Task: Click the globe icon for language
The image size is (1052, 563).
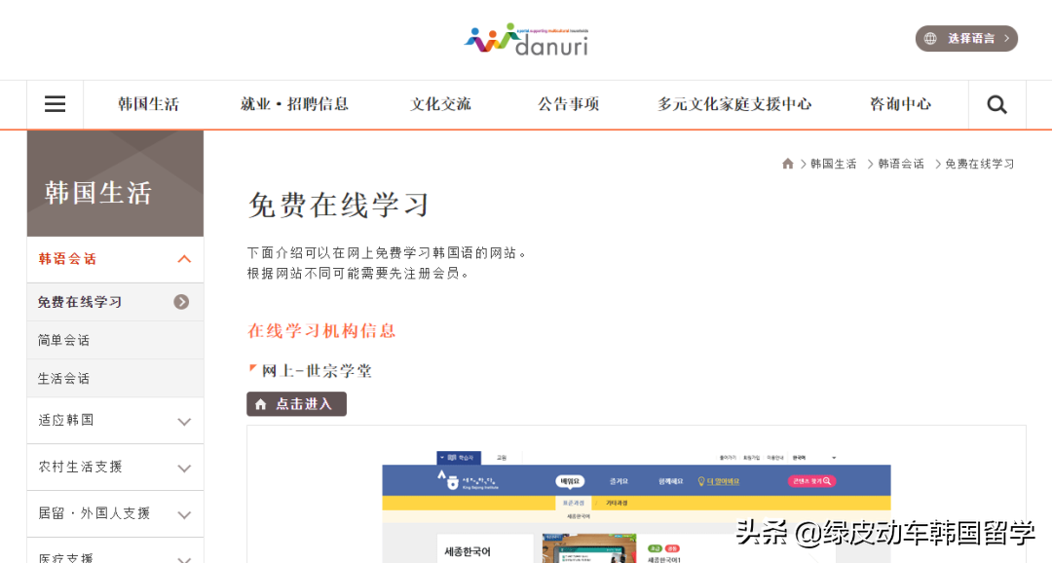Action: click(930, 39)
